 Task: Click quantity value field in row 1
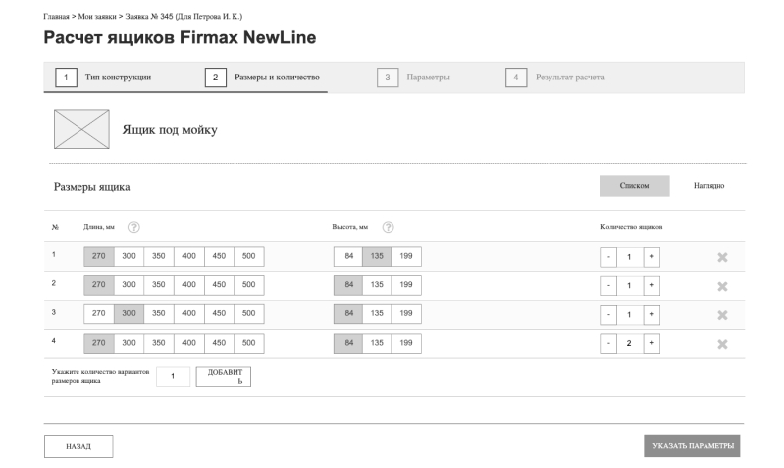[630, 257]
